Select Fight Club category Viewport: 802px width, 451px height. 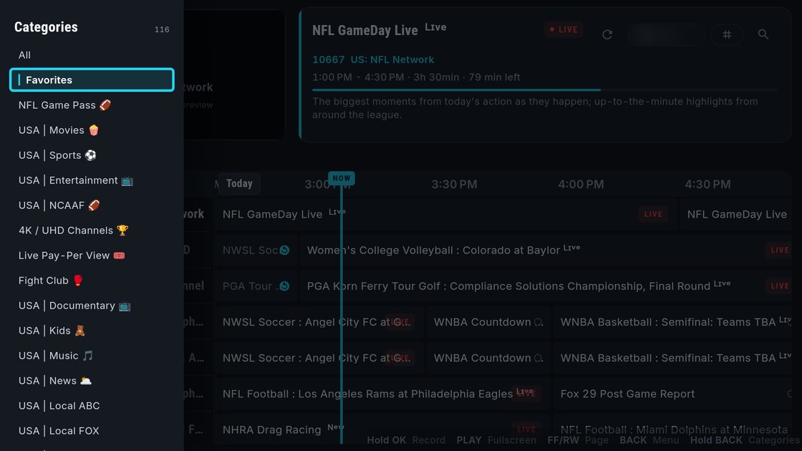click(92, 280)
